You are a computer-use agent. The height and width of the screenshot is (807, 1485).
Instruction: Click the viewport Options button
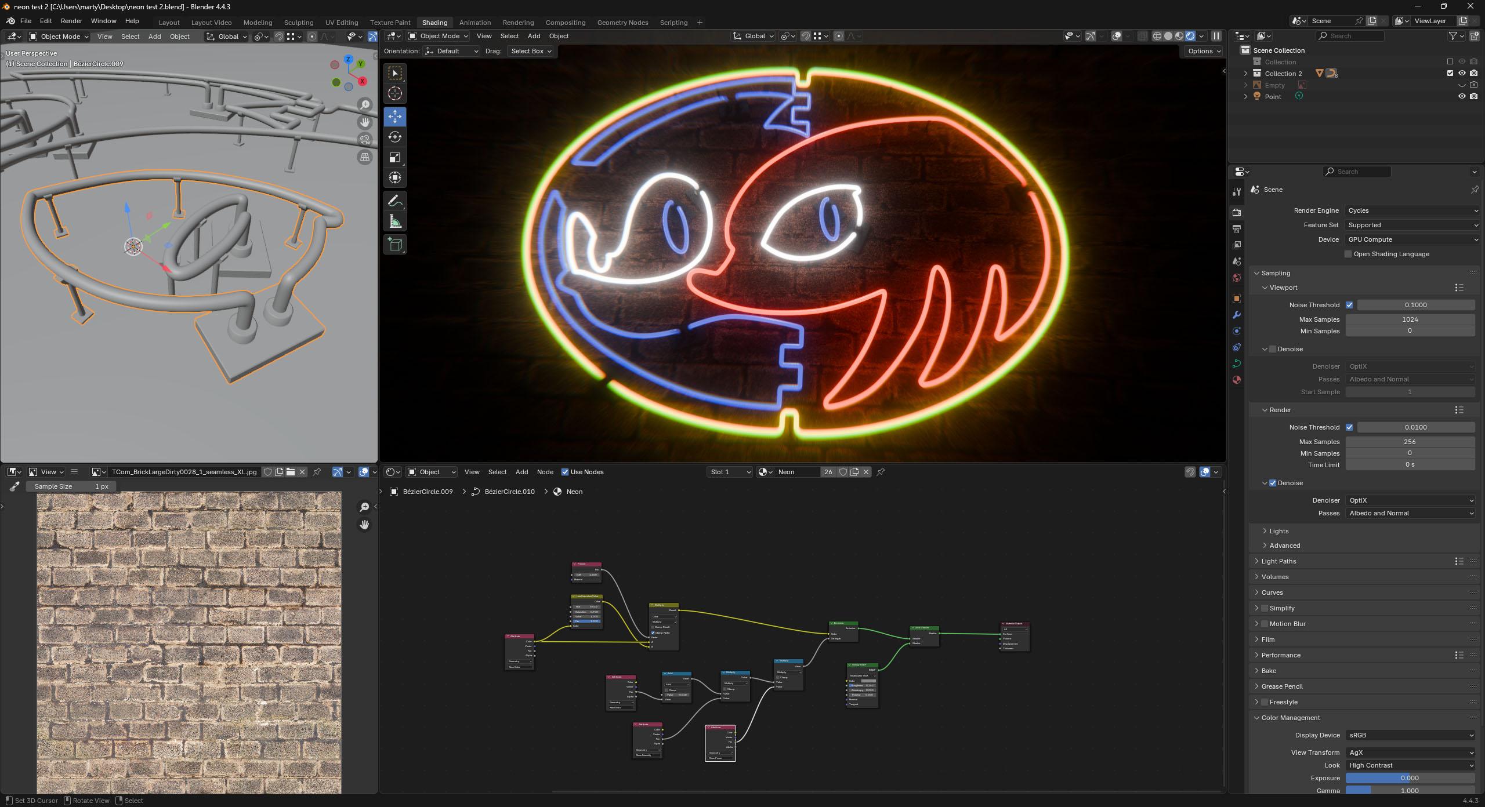coord(1204,51)
